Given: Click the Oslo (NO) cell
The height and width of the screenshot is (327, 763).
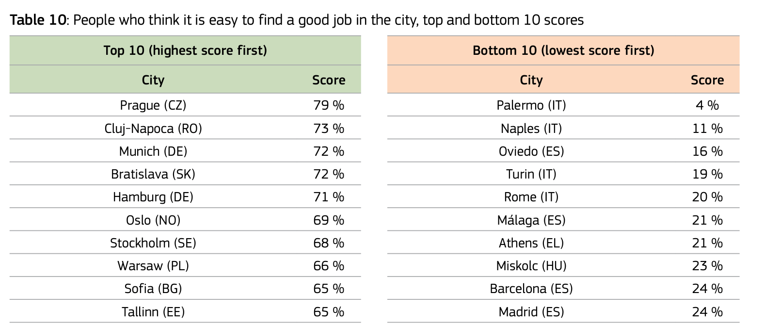Looking at the screenshot, I should click(153, 220).
